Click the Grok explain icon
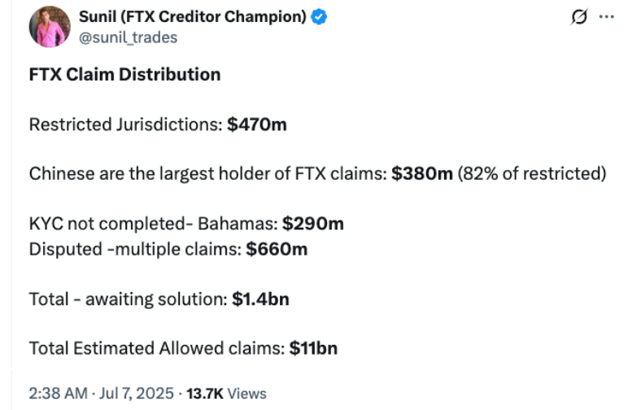628x410 pixels. pyautogui.click(x=580, y=19)
